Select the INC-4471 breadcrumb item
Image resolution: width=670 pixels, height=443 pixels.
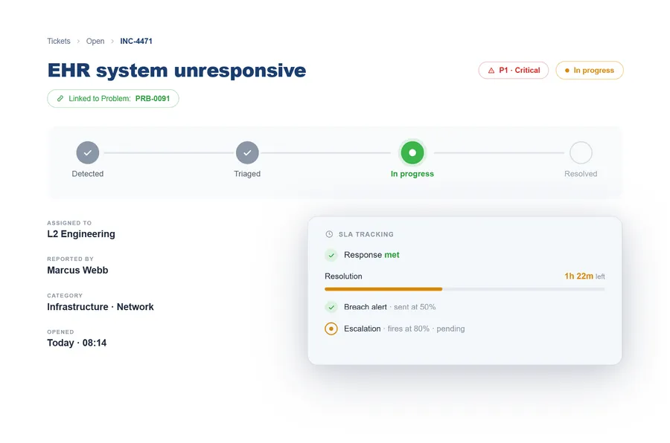point(136,41)
